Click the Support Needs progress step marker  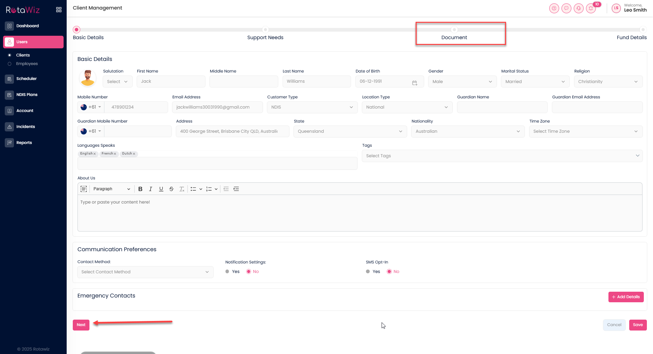pos(265,30)
